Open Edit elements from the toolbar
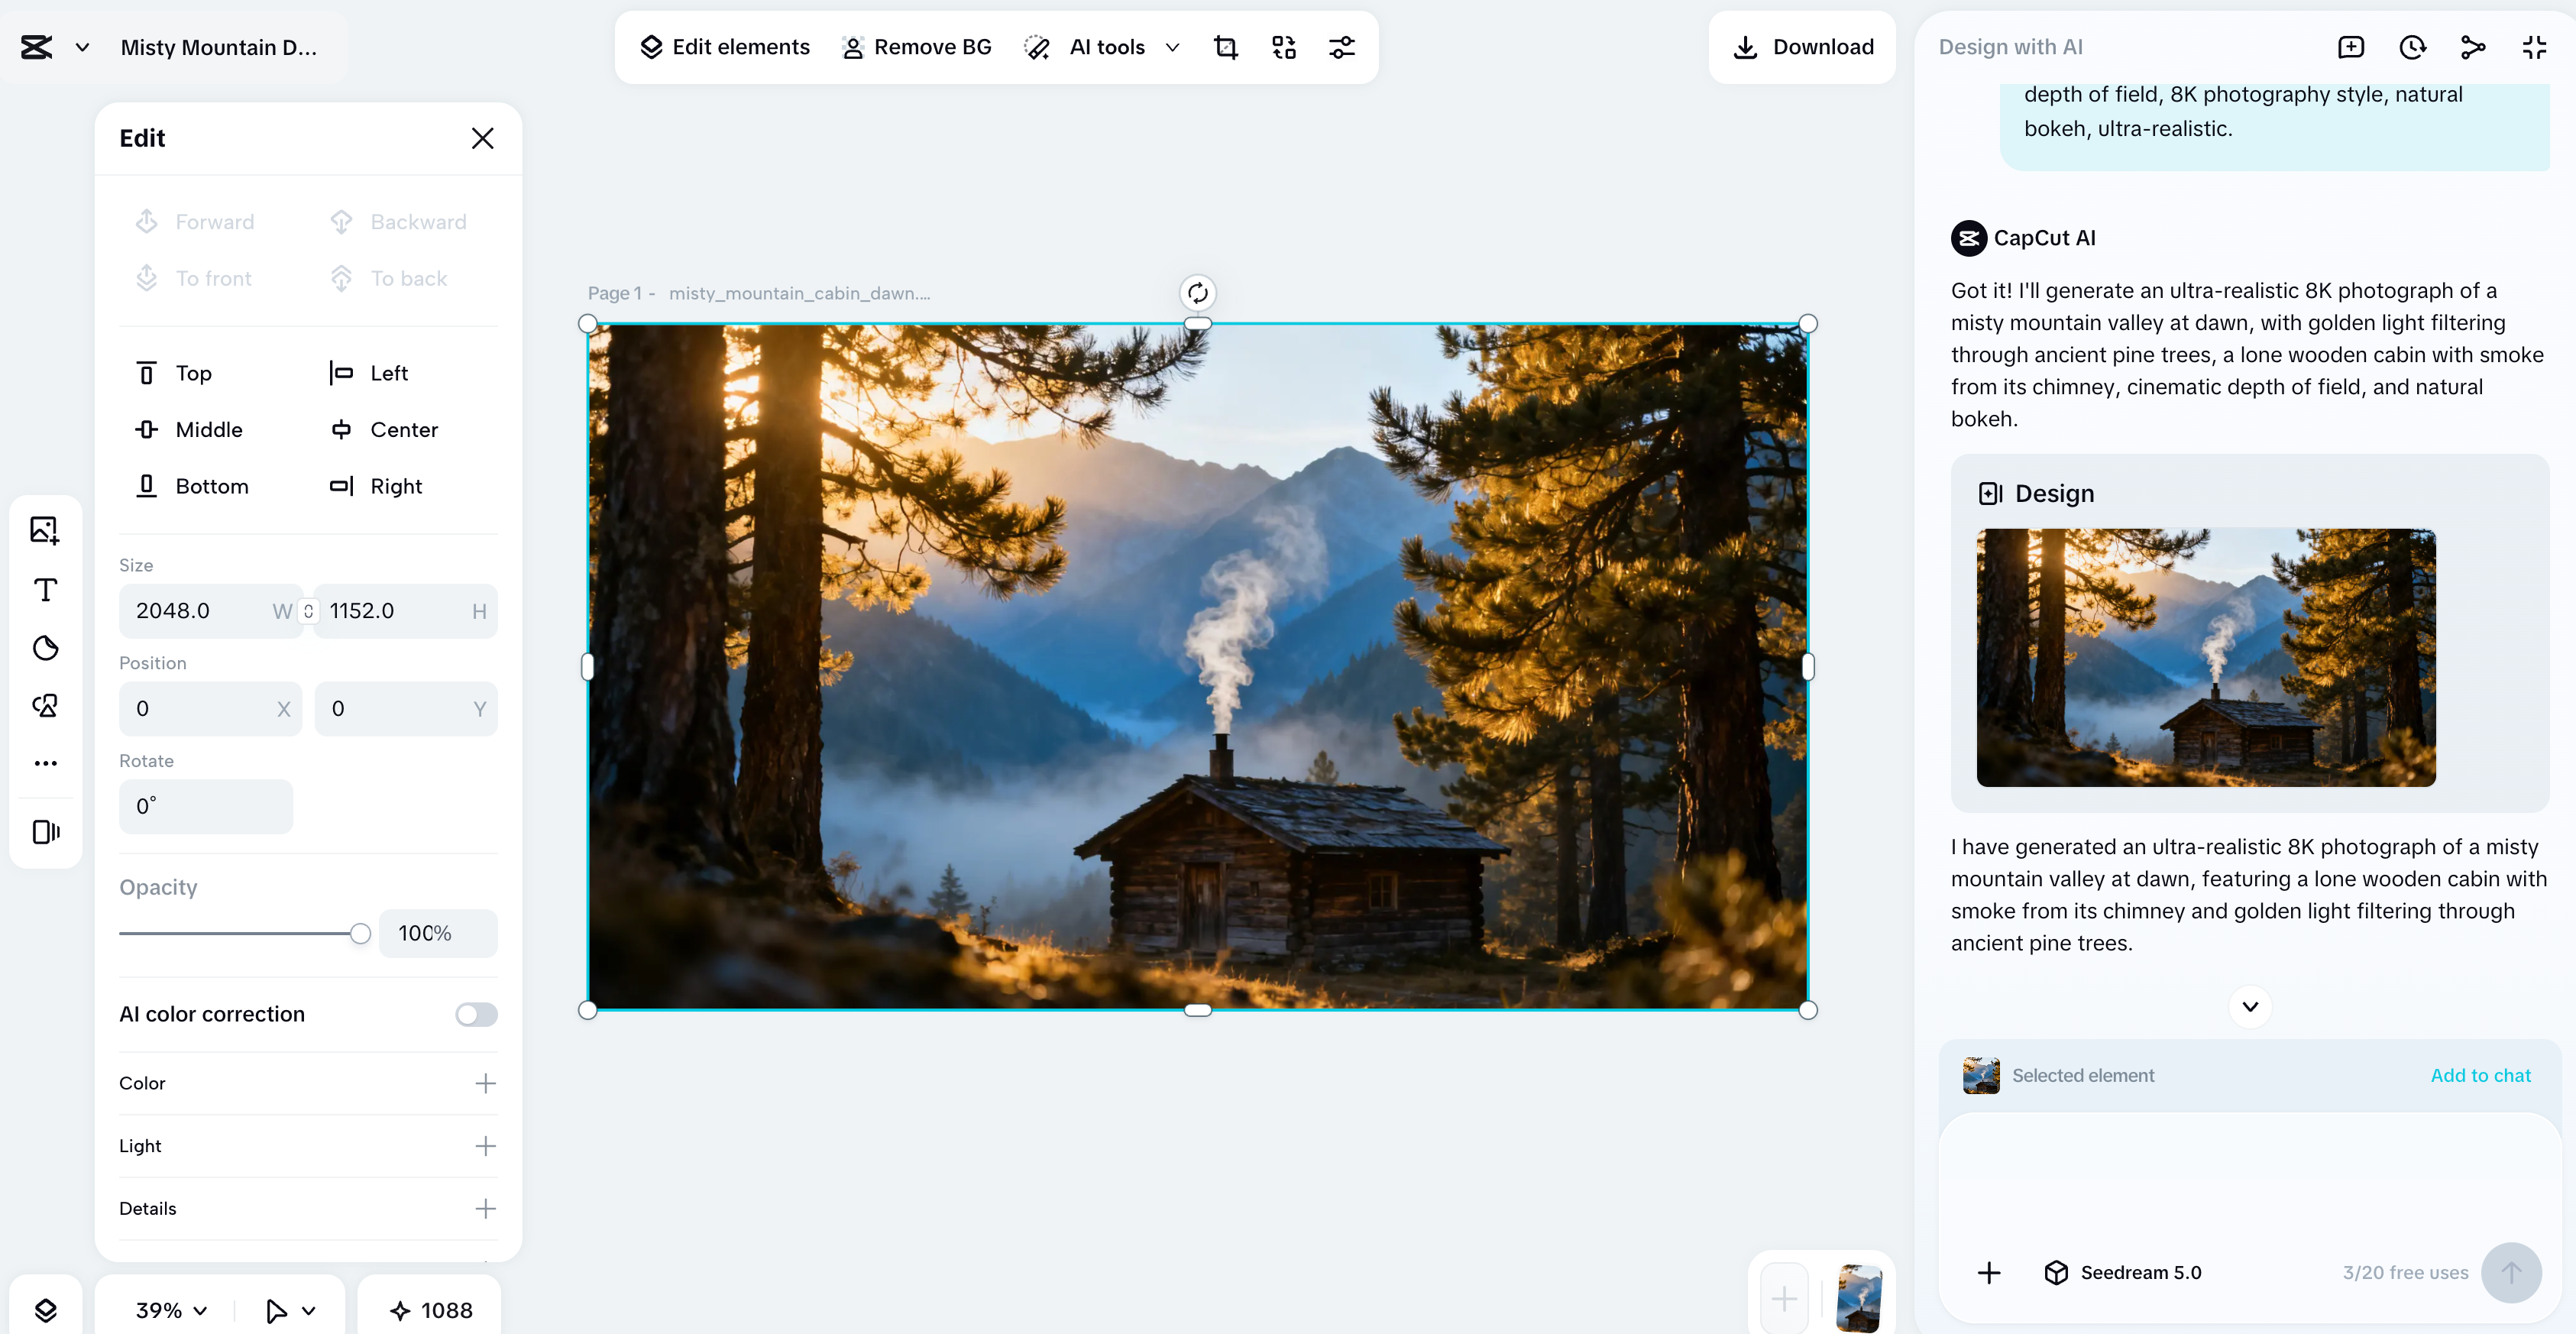This screenshot has width=2576, height=1334. coord(724,47)
